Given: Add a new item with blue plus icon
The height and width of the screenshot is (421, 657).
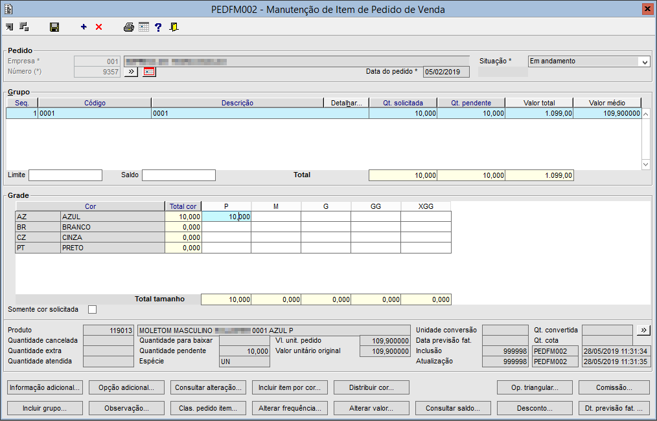Looking at the screenshot, I should point(84,27).
